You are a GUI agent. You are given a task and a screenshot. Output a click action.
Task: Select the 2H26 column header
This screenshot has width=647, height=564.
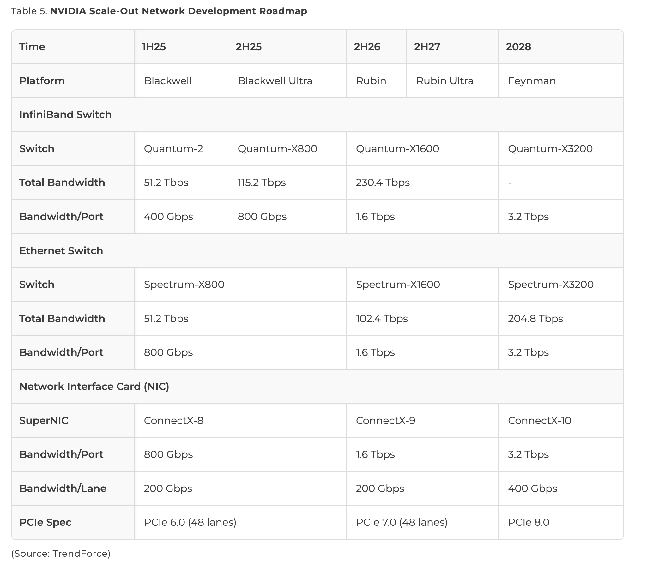coord(367,47)
